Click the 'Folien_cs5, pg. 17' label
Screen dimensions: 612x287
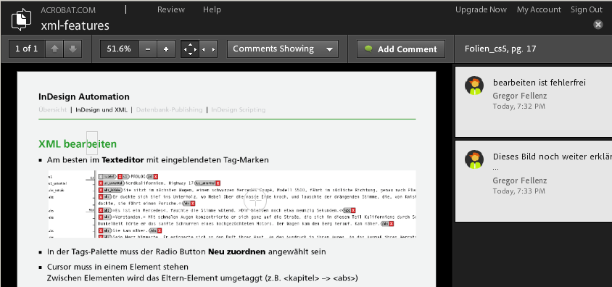tap(500, 49)
